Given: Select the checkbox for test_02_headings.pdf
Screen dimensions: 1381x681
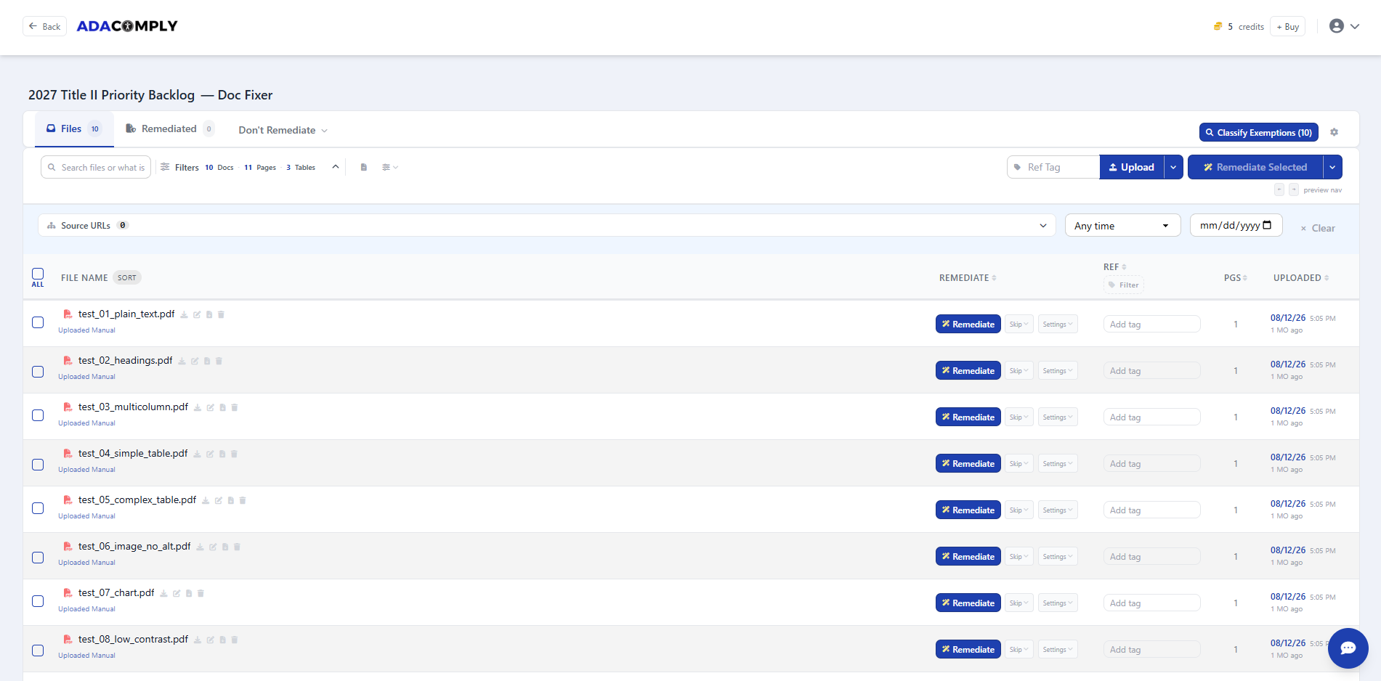Looking at the screenshot, I should pos(38,372).
